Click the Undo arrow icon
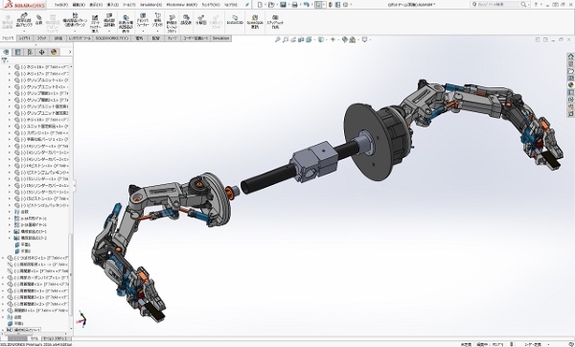 (307, 5)
